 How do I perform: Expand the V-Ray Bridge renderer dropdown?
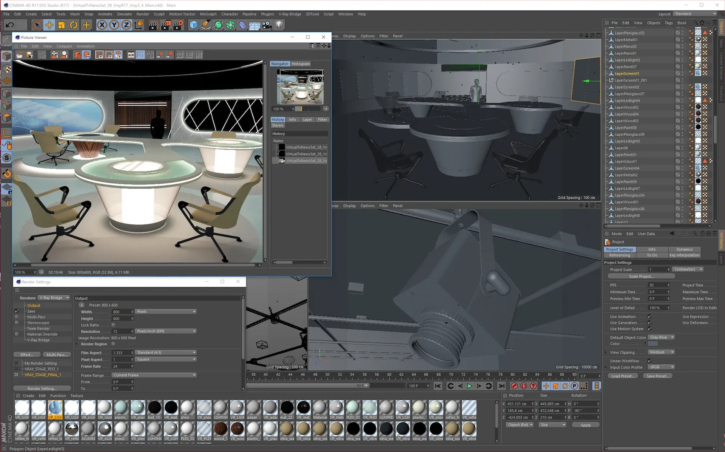pyautogui.click(x=66, y=297)
